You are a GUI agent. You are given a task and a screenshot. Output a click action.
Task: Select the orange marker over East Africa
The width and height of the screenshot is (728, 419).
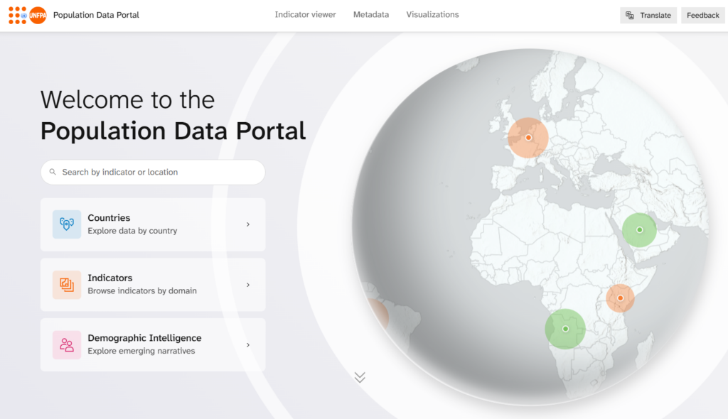[x=620, y=298]
